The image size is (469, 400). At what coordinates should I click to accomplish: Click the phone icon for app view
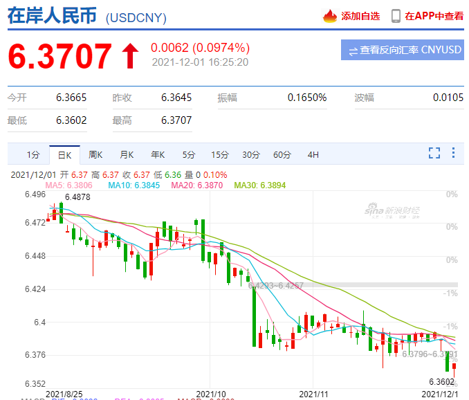(x=396, y=16)
